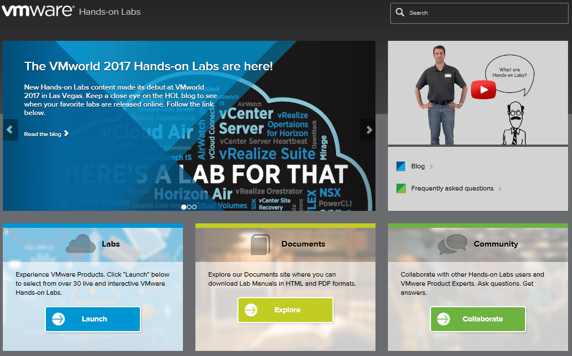Screen dimensions: 572x356
Task: Go to previous banner slide arrow
Action: (x=10, y=130)
